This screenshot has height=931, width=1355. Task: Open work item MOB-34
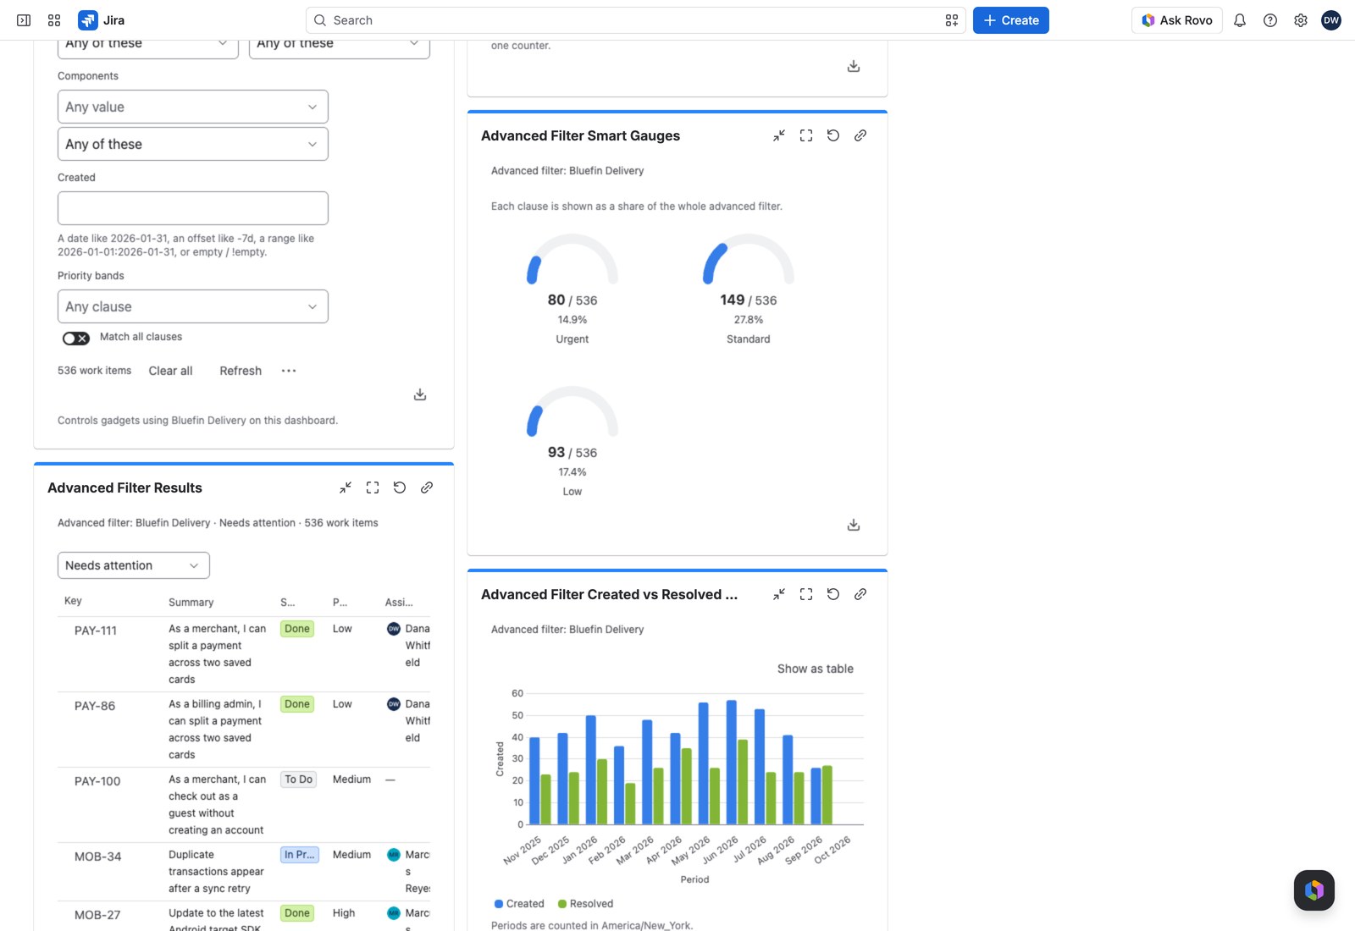click(x=98, y=857)
